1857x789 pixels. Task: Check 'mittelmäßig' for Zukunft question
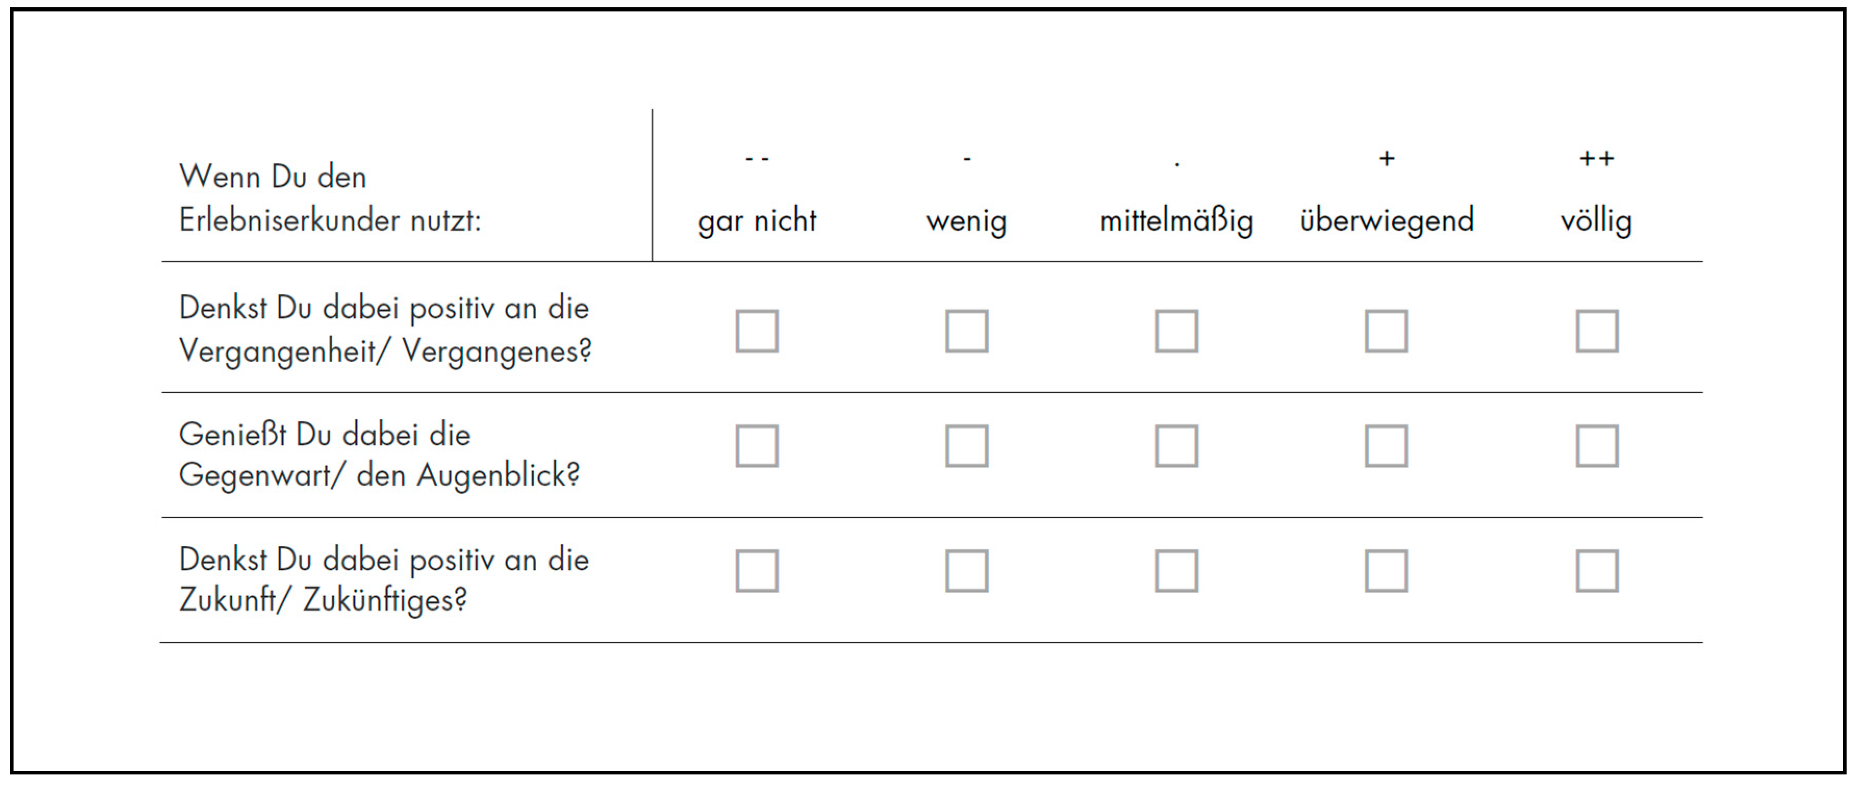tap(1176, 571)
